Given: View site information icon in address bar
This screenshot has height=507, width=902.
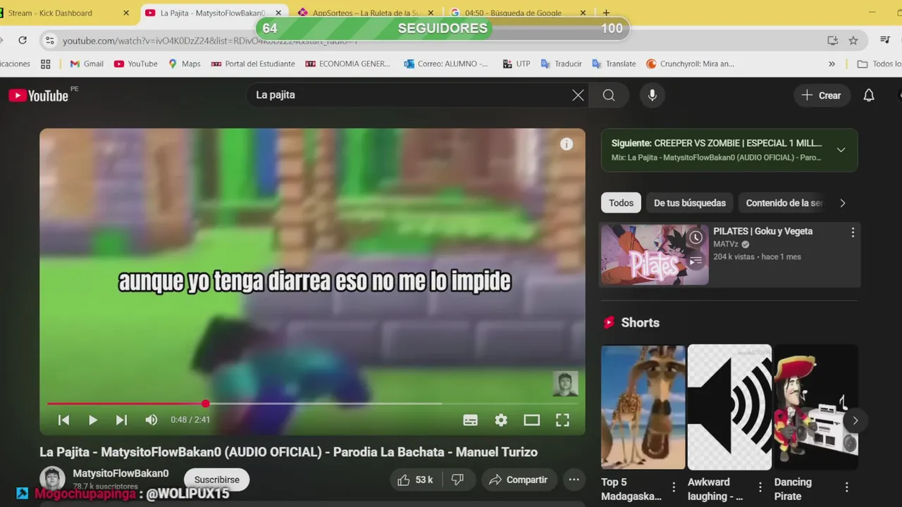Looking at the screenshot, I should click(49, 40).
